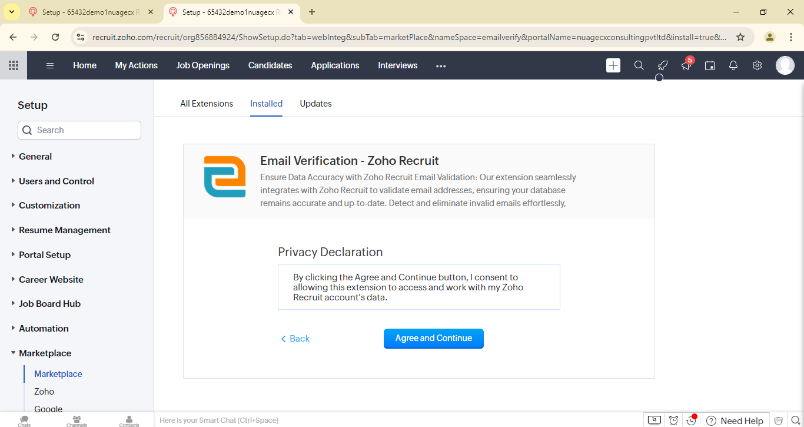Close the second Setup browser tab
The width and height of the screenshot is (804, 427).
point(290,12)
